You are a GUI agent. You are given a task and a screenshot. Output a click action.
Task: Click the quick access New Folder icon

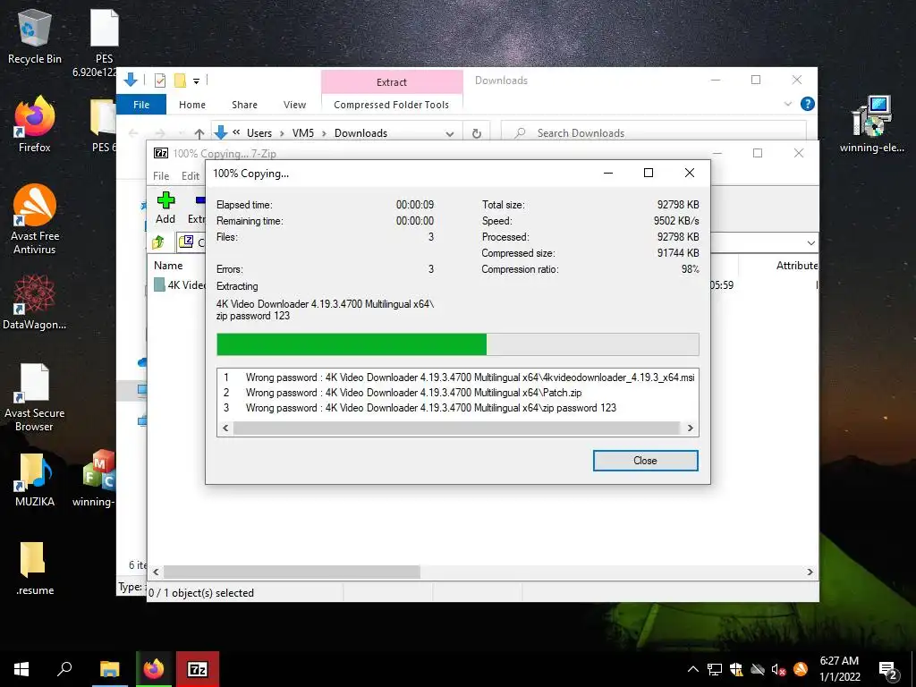(180, 81)
